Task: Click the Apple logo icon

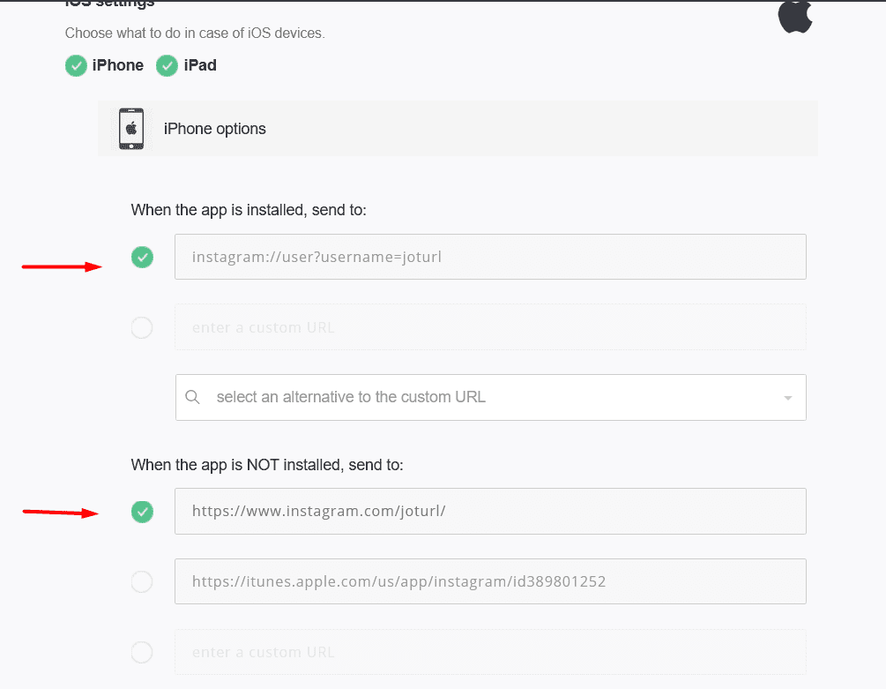Action: pos(795,17)
